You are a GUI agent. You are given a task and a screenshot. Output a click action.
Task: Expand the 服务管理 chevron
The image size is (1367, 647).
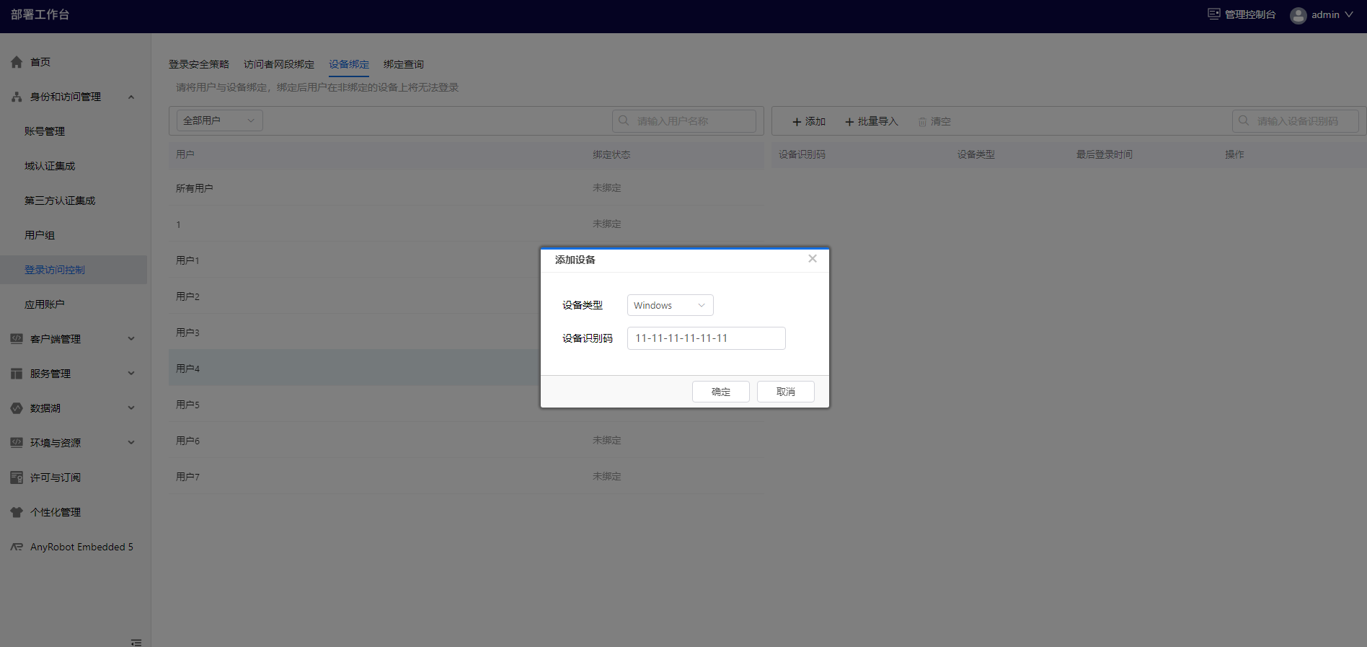[131, 373]
